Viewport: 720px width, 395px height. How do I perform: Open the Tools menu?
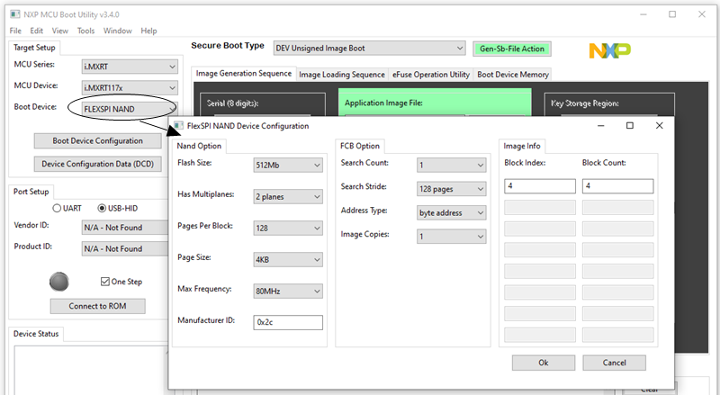[x=86, y=31]
